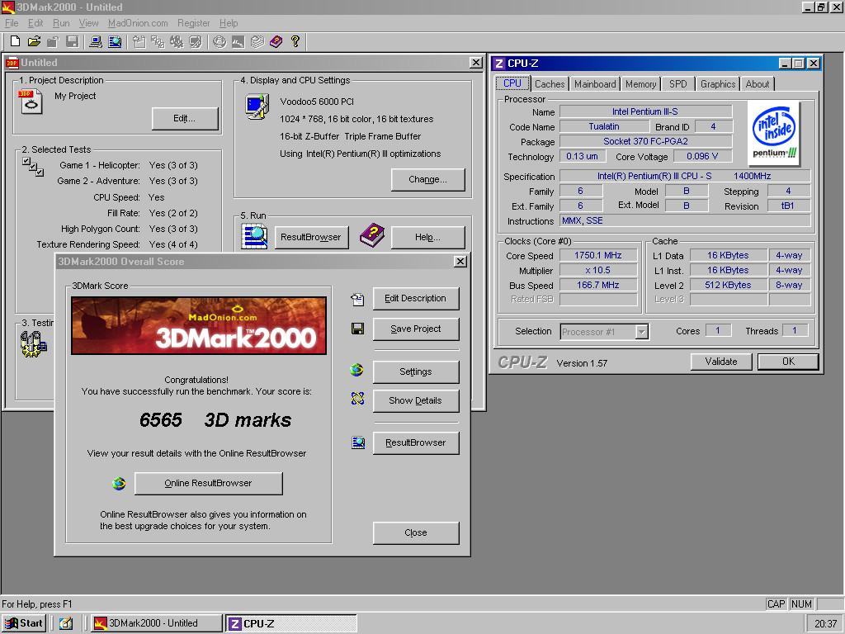Click the Intel Pentium III logo
845x634 pixels.
(x=775, y=132)
